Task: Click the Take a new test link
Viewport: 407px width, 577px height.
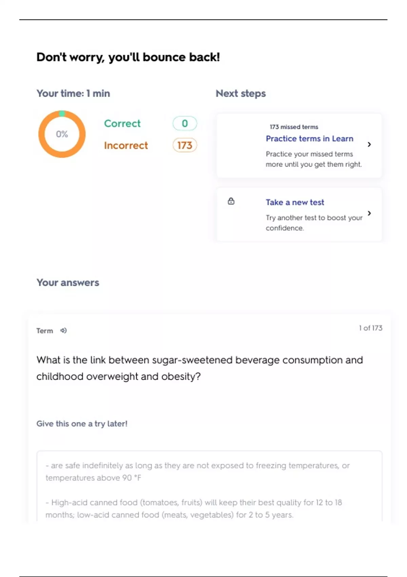Action: coord(295,202)
